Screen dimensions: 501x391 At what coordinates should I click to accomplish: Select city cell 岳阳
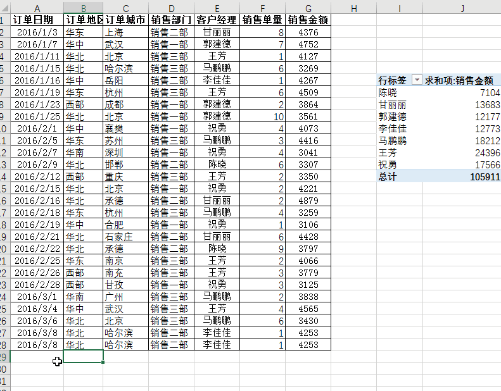126,80
